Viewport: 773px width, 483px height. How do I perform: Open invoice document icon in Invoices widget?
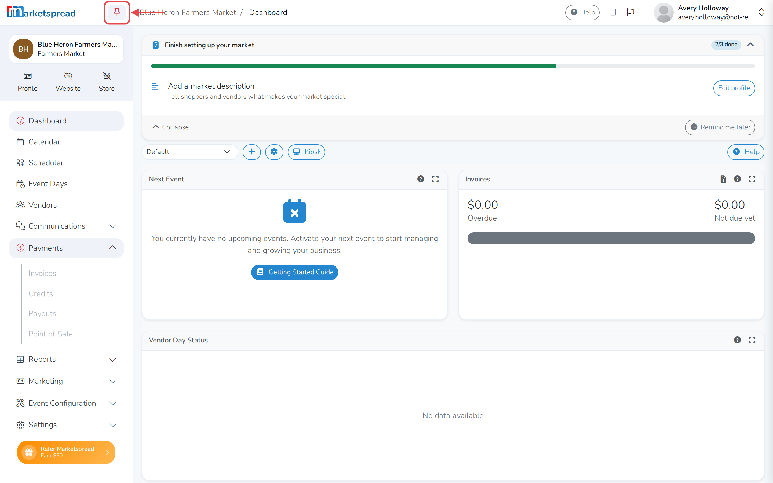point(723,179)
